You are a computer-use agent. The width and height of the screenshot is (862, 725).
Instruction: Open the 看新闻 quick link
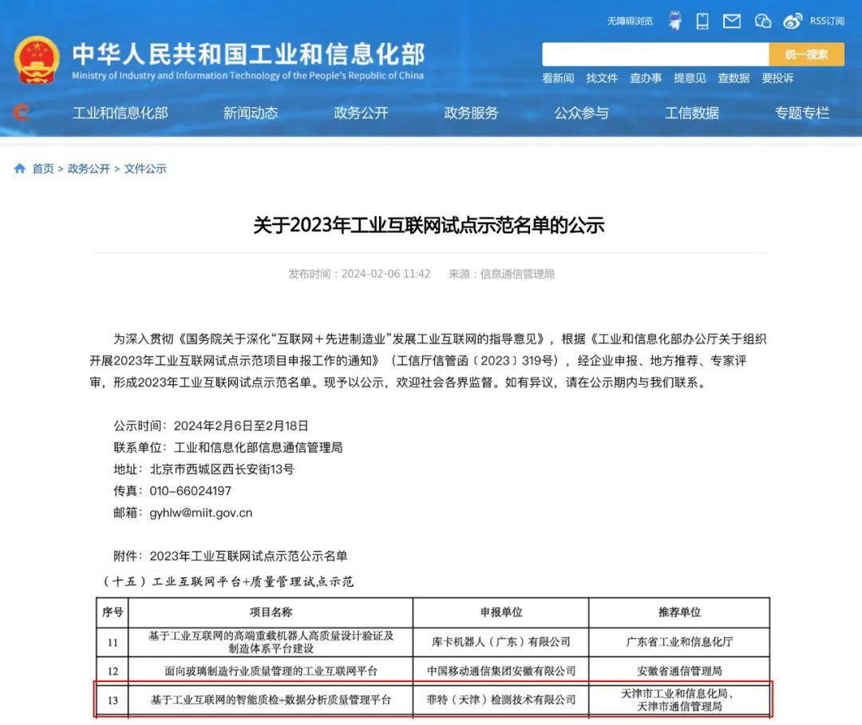[558, 78]
